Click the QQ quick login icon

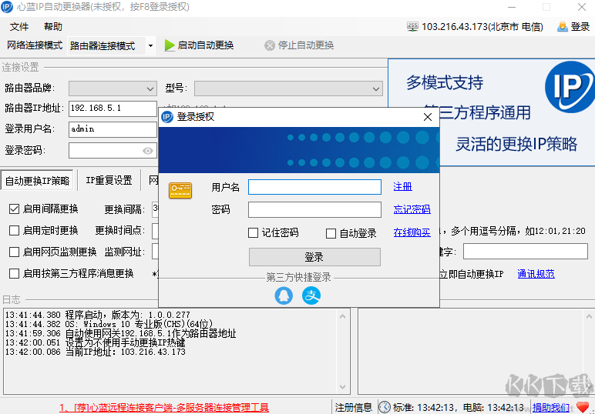(x=284, y=295)
